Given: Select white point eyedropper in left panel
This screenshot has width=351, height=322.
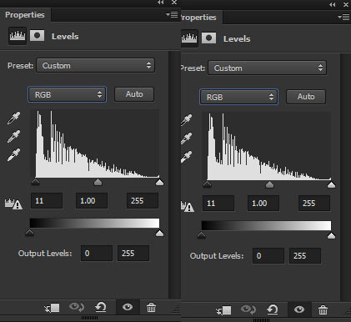Looking at the screenshot, I should click(x=13, y=154).
